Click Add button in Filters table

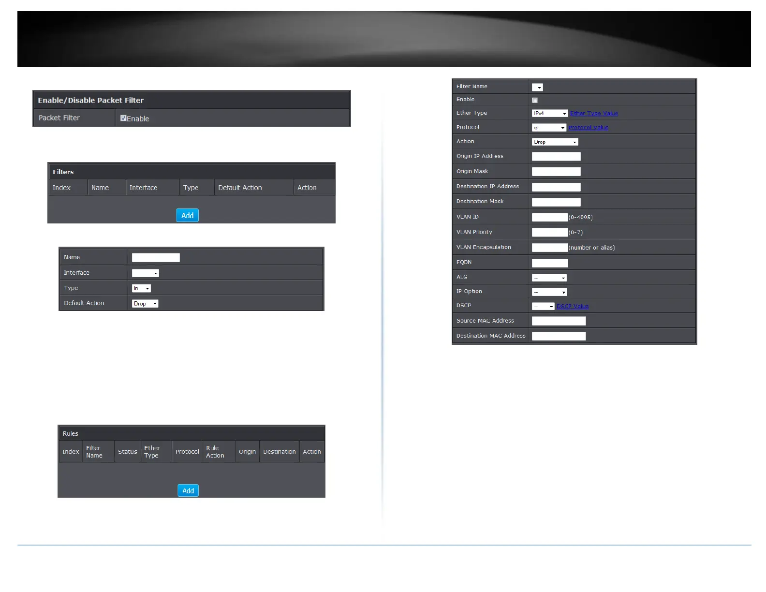188,215
